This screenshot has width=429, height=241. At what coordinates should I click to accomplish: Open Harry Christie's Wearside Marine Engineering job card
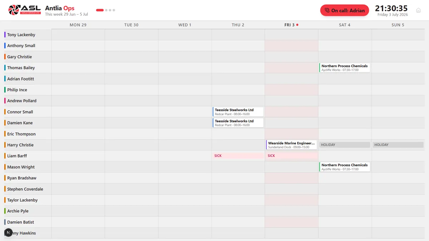(x=291, y=145)
